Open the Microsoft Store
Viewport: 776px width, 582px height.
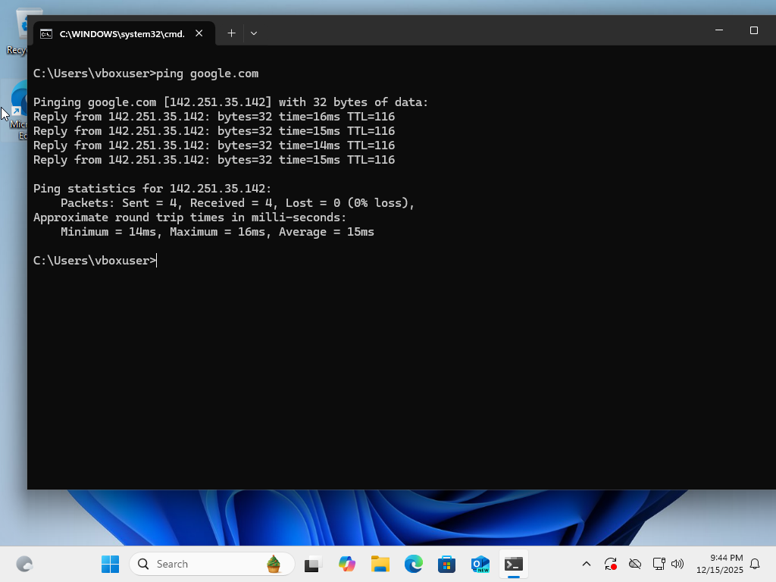pos(446,564)
